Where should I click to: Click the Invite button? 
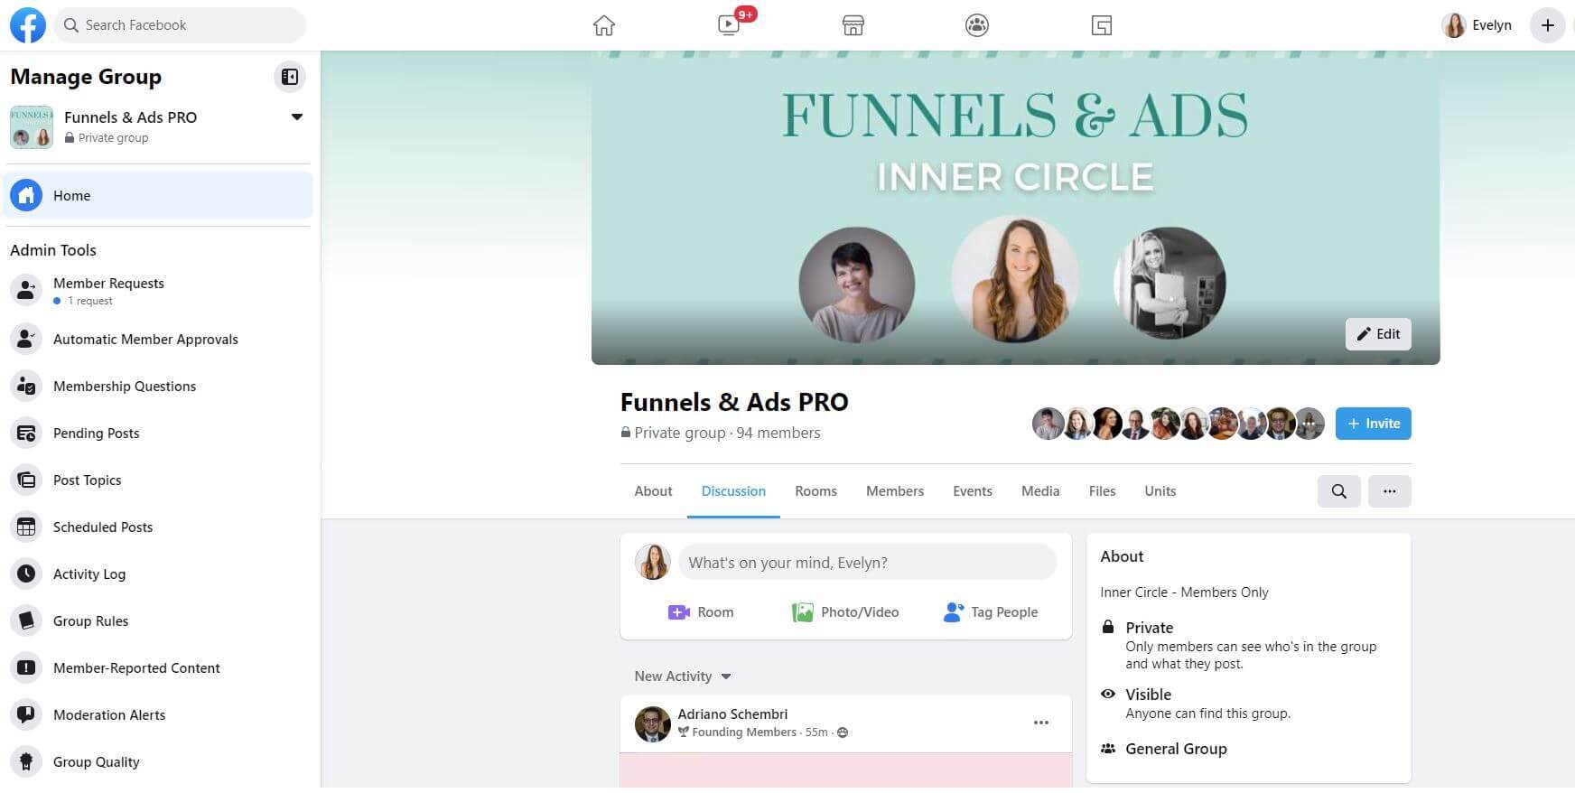pyautogui.click(x=1373, y=424)
